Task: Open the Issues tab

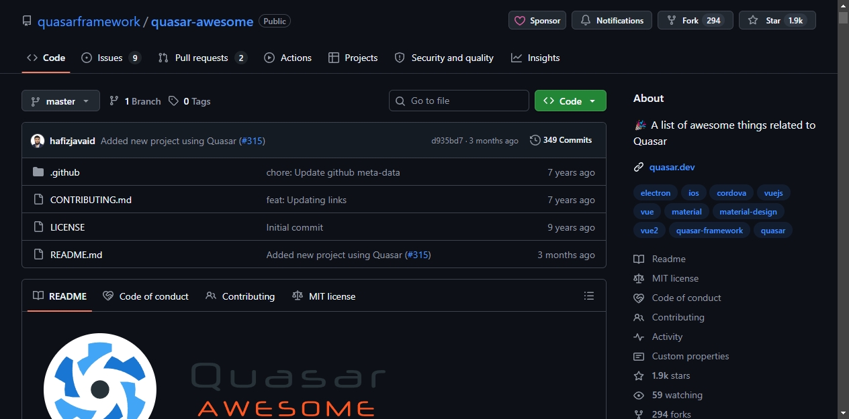Action: 111,58
